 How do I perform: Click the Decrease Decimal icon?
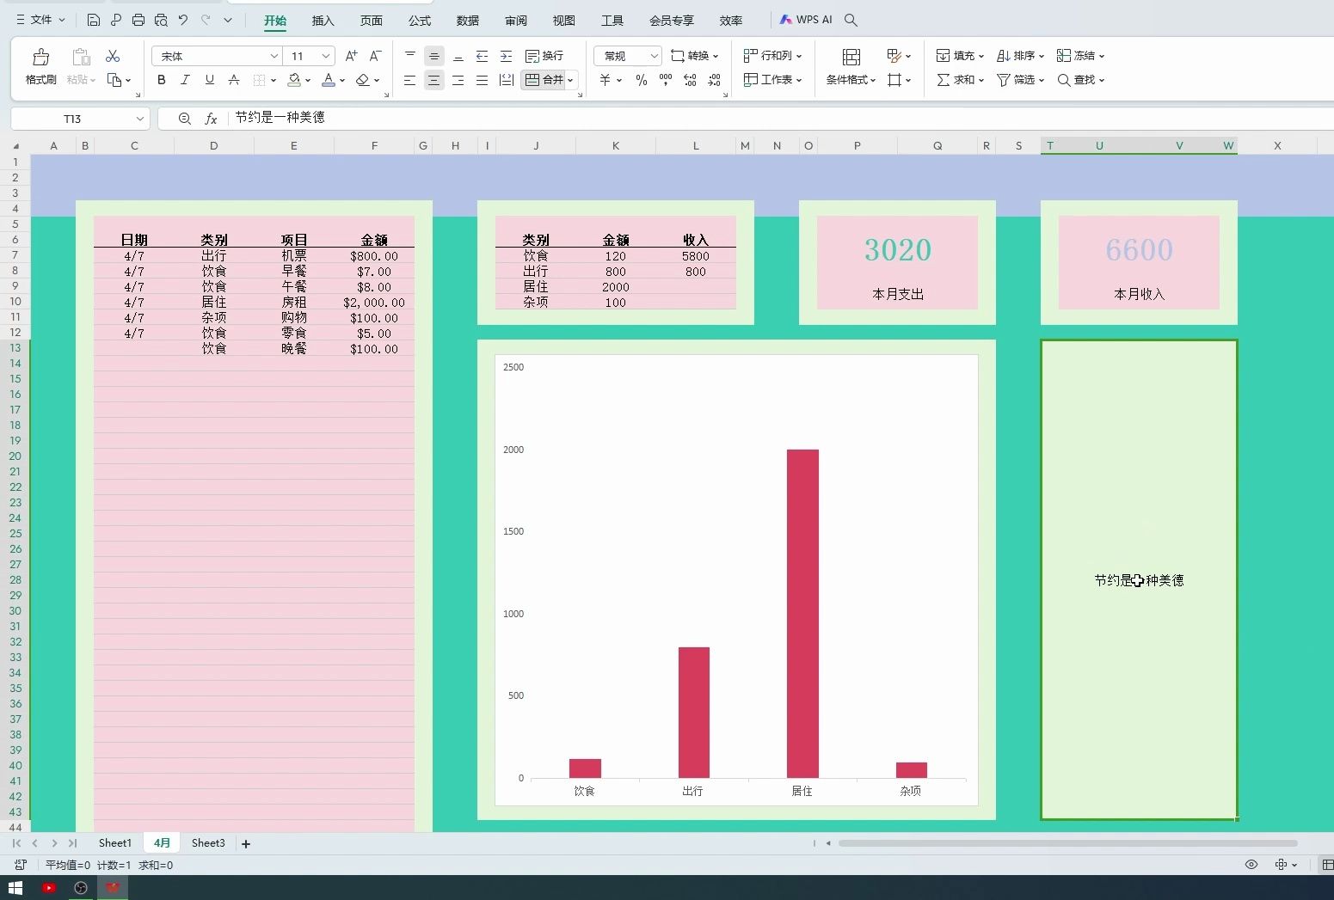(x=714, y=80)
